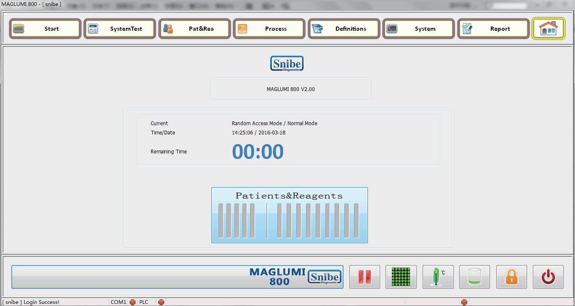Open the Patients&Reagents rack panel
575x306 pixels.
coord(290,215)
